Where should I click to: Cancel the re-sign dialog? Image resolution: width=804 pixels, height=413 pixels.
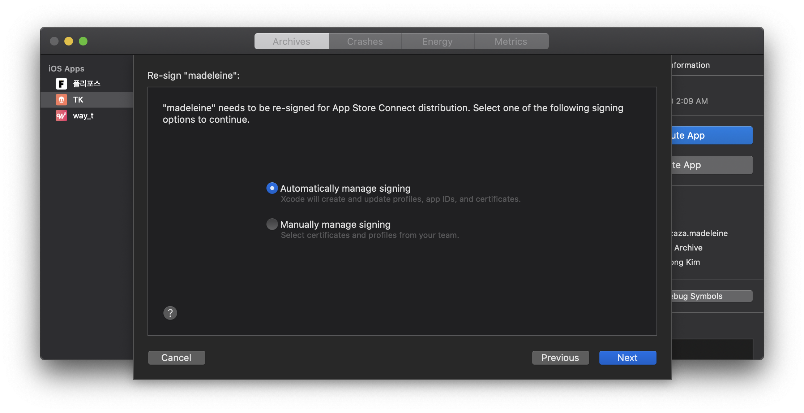(176, 357)
